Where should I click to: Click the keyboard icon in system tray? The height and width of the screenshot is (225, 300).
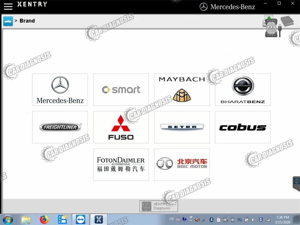pos(178,220)
